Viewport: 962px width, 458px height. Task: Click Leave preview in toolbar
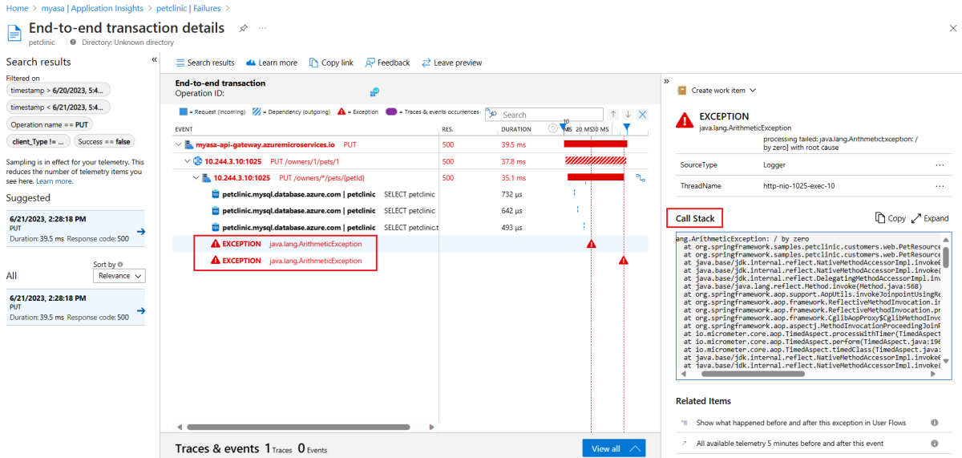point(452,63)
